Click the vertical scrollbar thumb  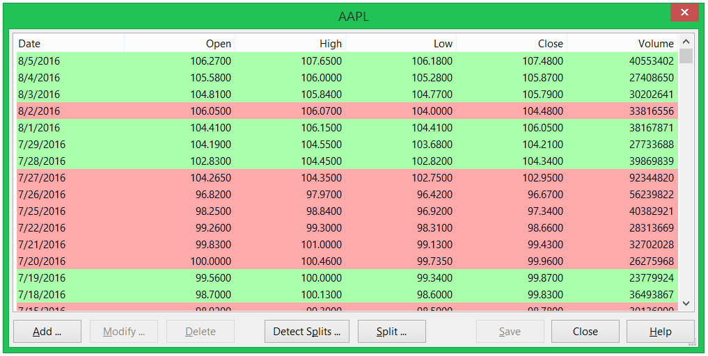pos(686,56)
